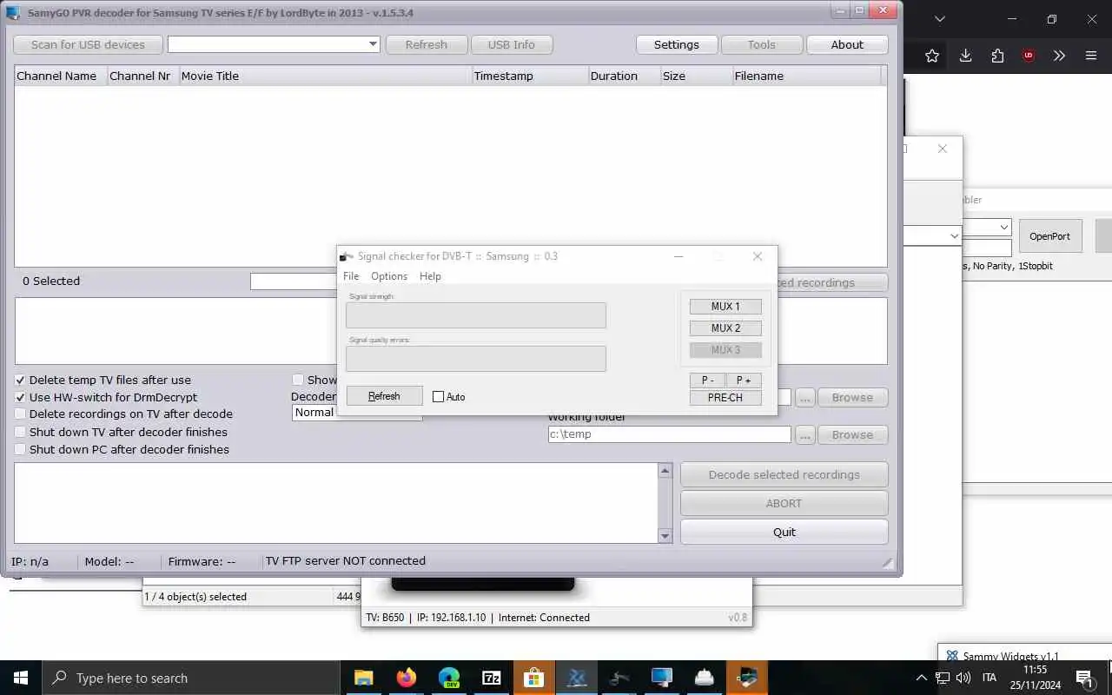Click the Channel Name column header
The width and height of the screenshot is (1112, 695).
point(60,76)
